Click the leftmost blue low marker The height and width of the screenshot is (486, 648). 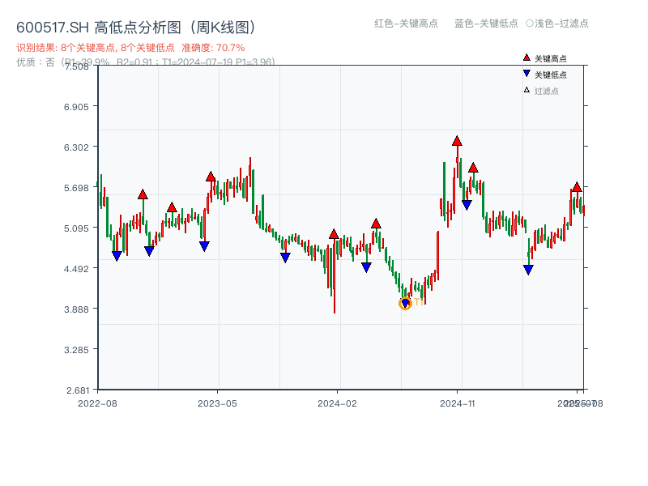(117, 256)
